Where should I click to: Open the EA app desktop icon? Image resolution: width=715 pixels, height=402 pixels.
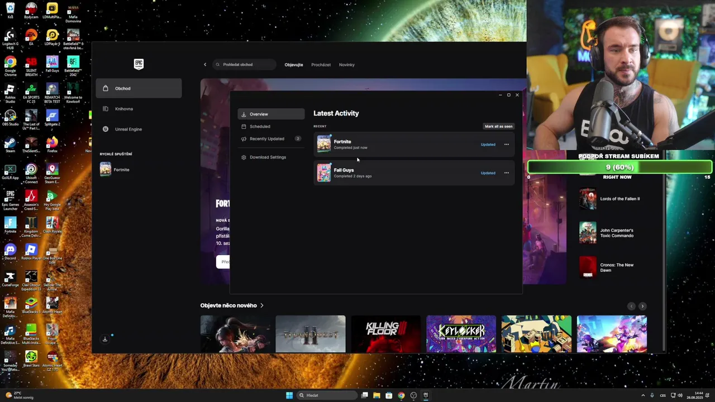click(31, 37)
